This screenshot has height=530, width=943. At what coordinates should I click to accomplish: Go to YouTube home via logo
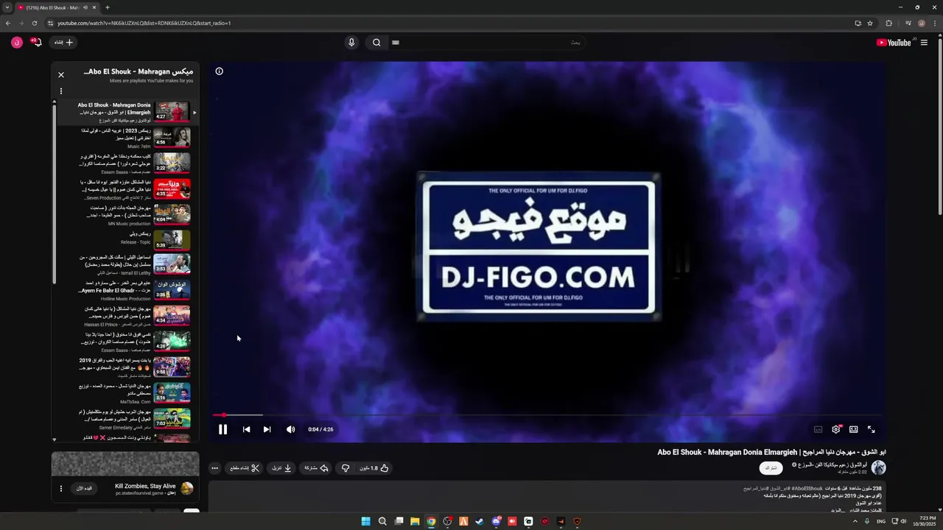(x=894, y=43)
